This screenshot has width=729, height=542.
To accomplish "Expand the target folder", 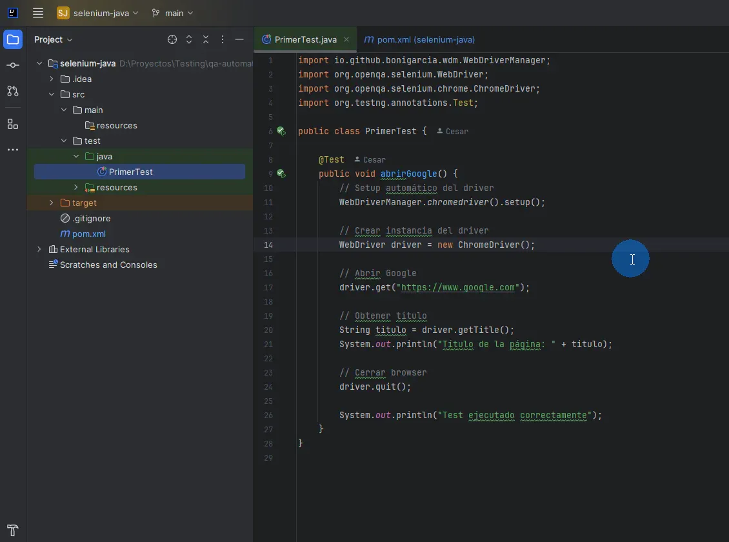I will 50,203.
